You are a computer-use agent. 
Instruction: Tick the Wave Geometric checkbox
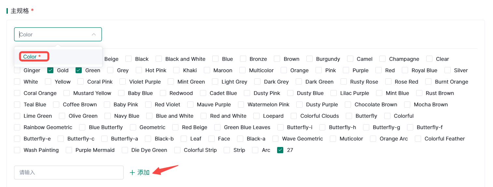point(276,139)
